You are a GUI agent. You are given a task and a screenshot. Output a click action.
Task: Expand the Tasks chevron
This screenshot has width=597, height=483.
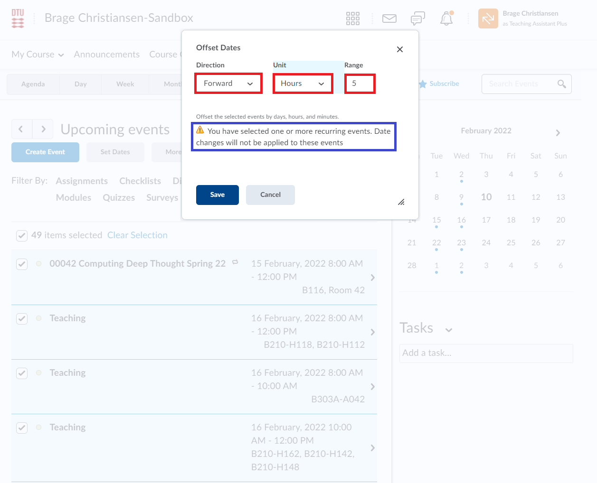tap(448, 330)
